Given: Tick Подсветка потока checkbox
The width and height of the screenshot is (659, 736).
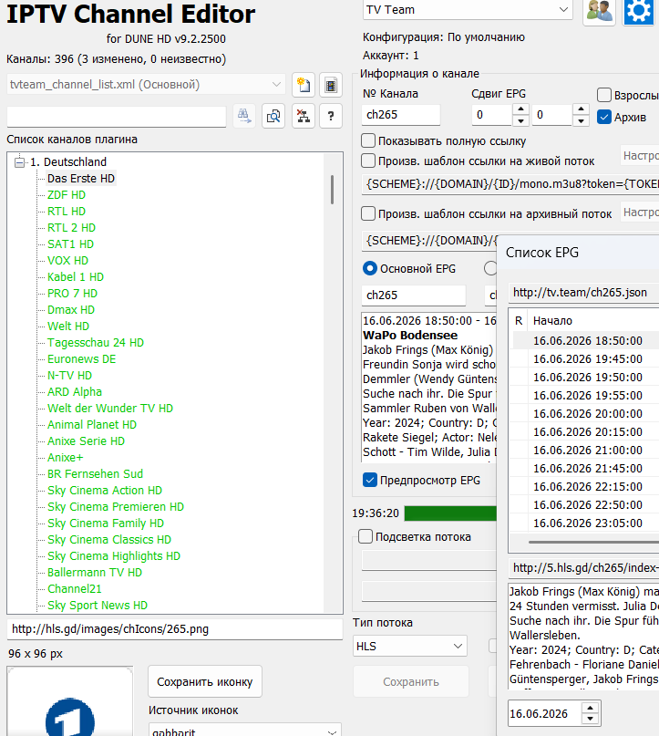Looking at the screenshot, I should (x=366, y=536).
